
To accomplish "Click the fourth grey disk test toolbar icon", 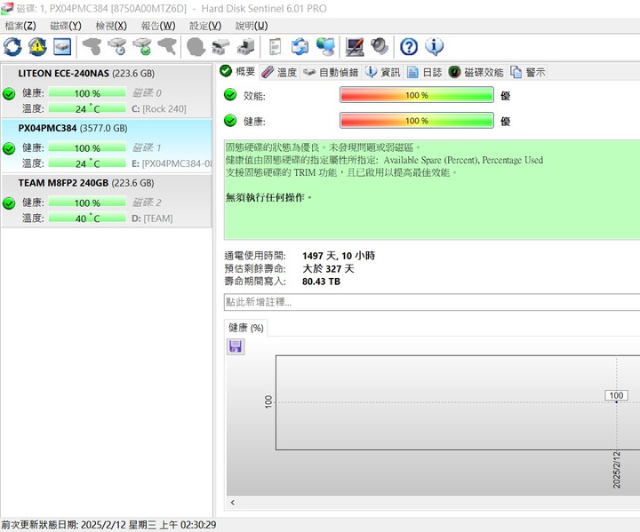I will (167, 46).
